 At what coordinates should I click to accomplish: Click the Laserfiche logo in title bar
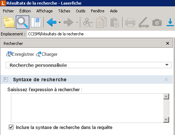(3, 3)
